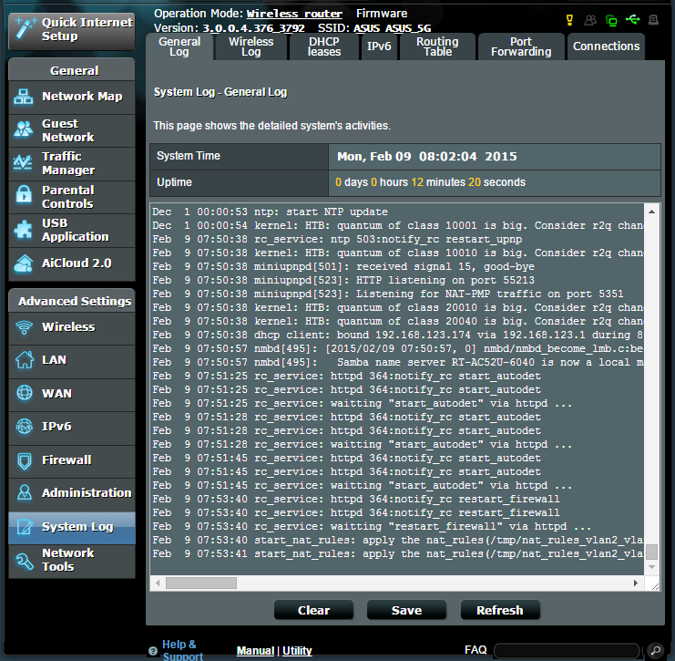Select the USB Application puzzle icon
The width and height of the screenshot is (675, 661).
(24, 229)
